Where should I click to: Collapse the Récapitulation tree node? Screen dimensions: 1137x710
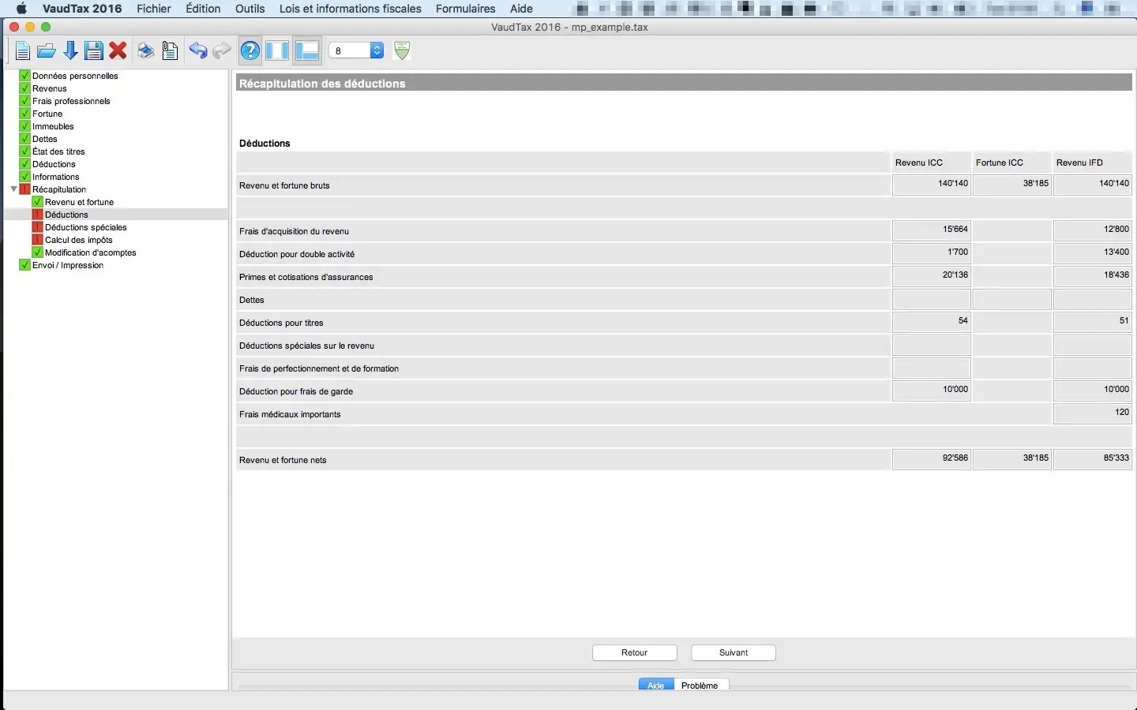13,189
